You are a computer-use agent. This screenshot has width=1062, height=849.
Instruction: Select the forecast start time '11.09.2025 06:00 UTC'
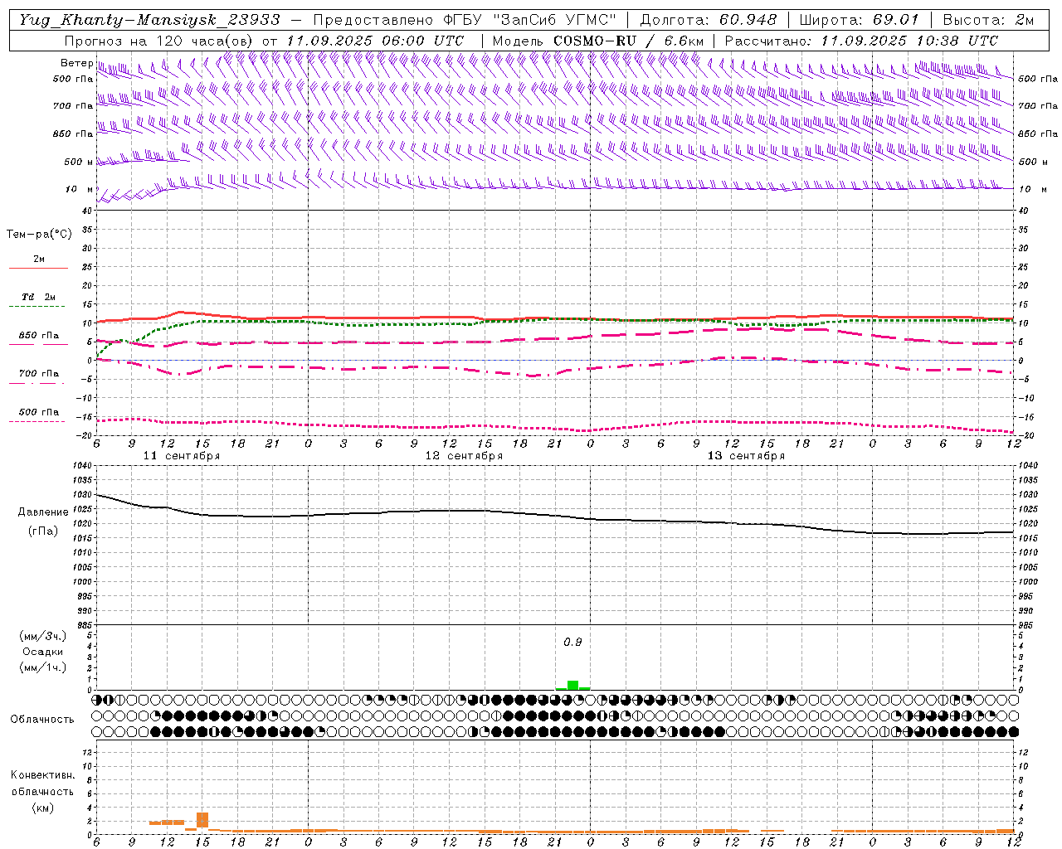pyautogui.click(x=375, y=41)
